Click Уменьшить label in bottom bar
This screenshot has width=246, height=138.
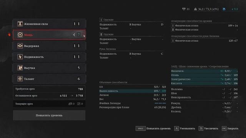coord(187,128)
